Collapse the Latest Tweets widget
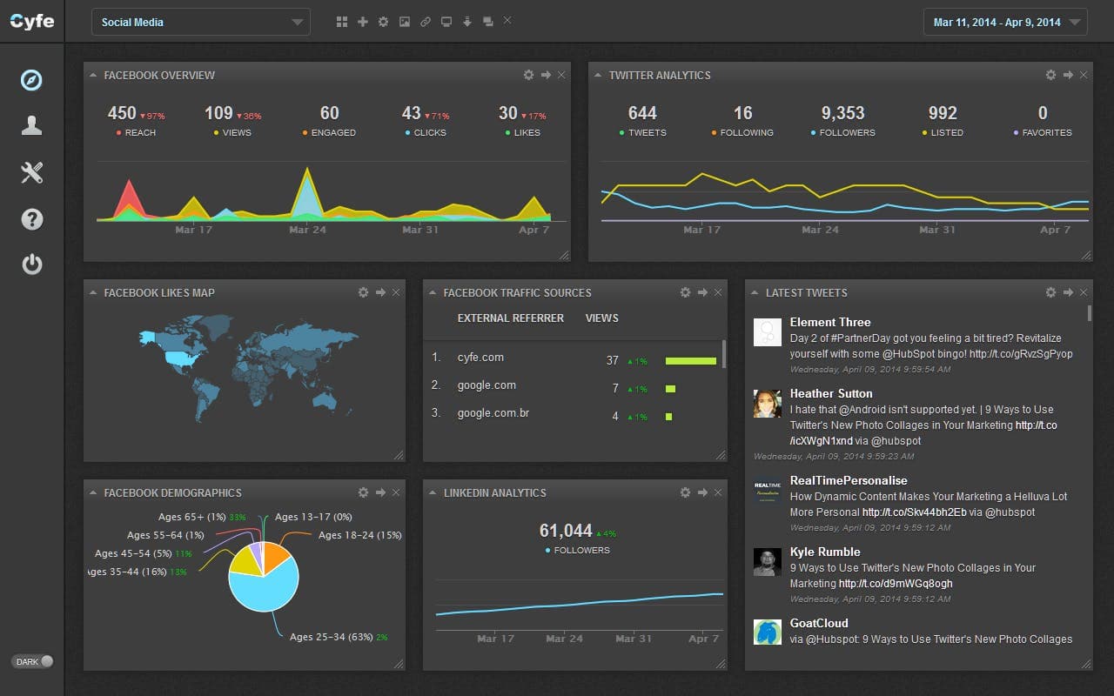Viewport: 1114px width, 696px height. 755,292
